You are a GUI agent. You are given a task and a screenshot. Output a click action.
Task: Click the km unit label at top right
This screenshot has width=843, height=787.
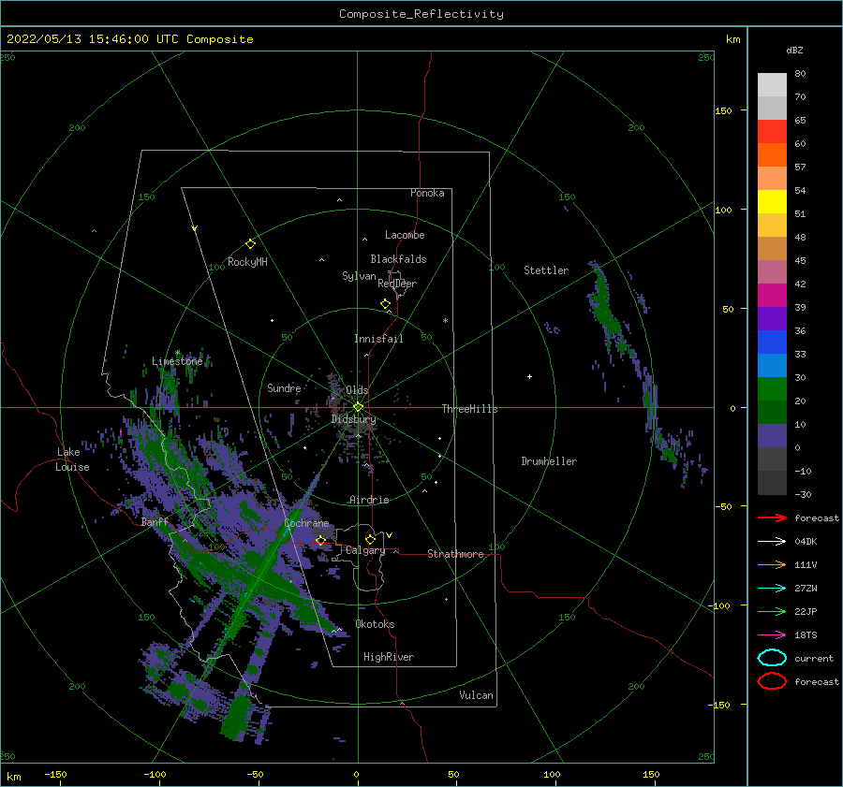click(x=732, y=39)
